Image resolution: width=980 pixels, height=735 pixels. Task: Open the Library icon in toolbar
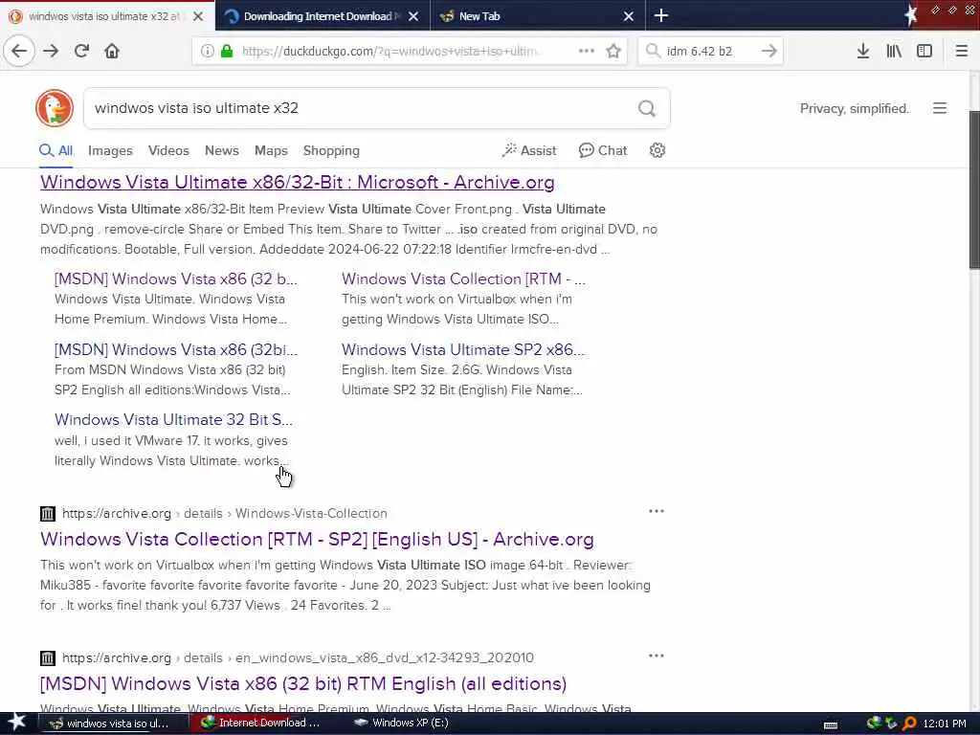click(x=894, y=51)
